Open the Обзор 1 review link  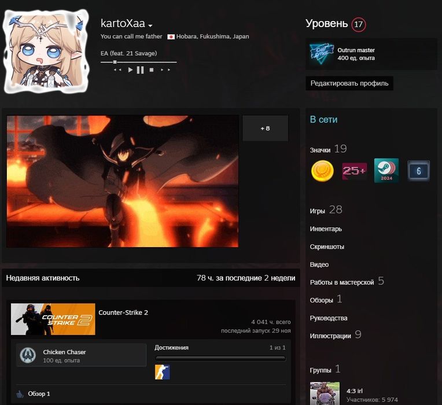coord(39,394)
